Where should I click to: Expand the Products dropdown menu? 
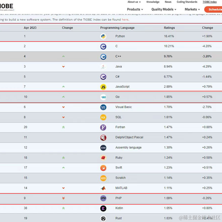135,9
